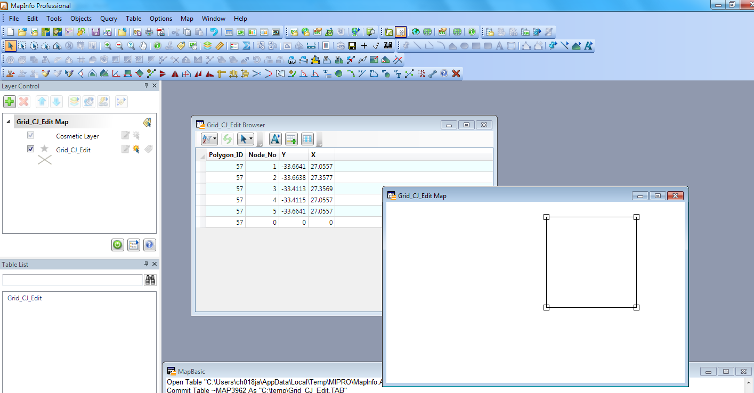Click the Info tool icon

point(158,46)
